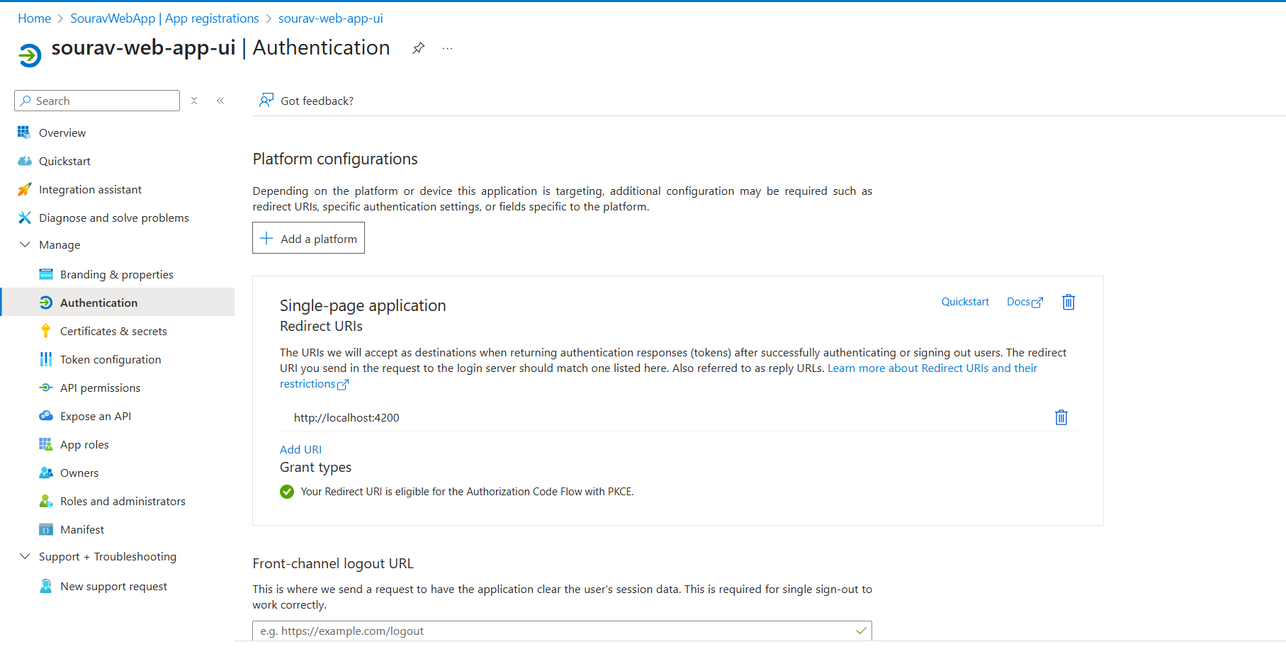Click the Authentication arrow icon in sidebar
Viewport: 1286px width, 649px height.
(x=46, y=303)
